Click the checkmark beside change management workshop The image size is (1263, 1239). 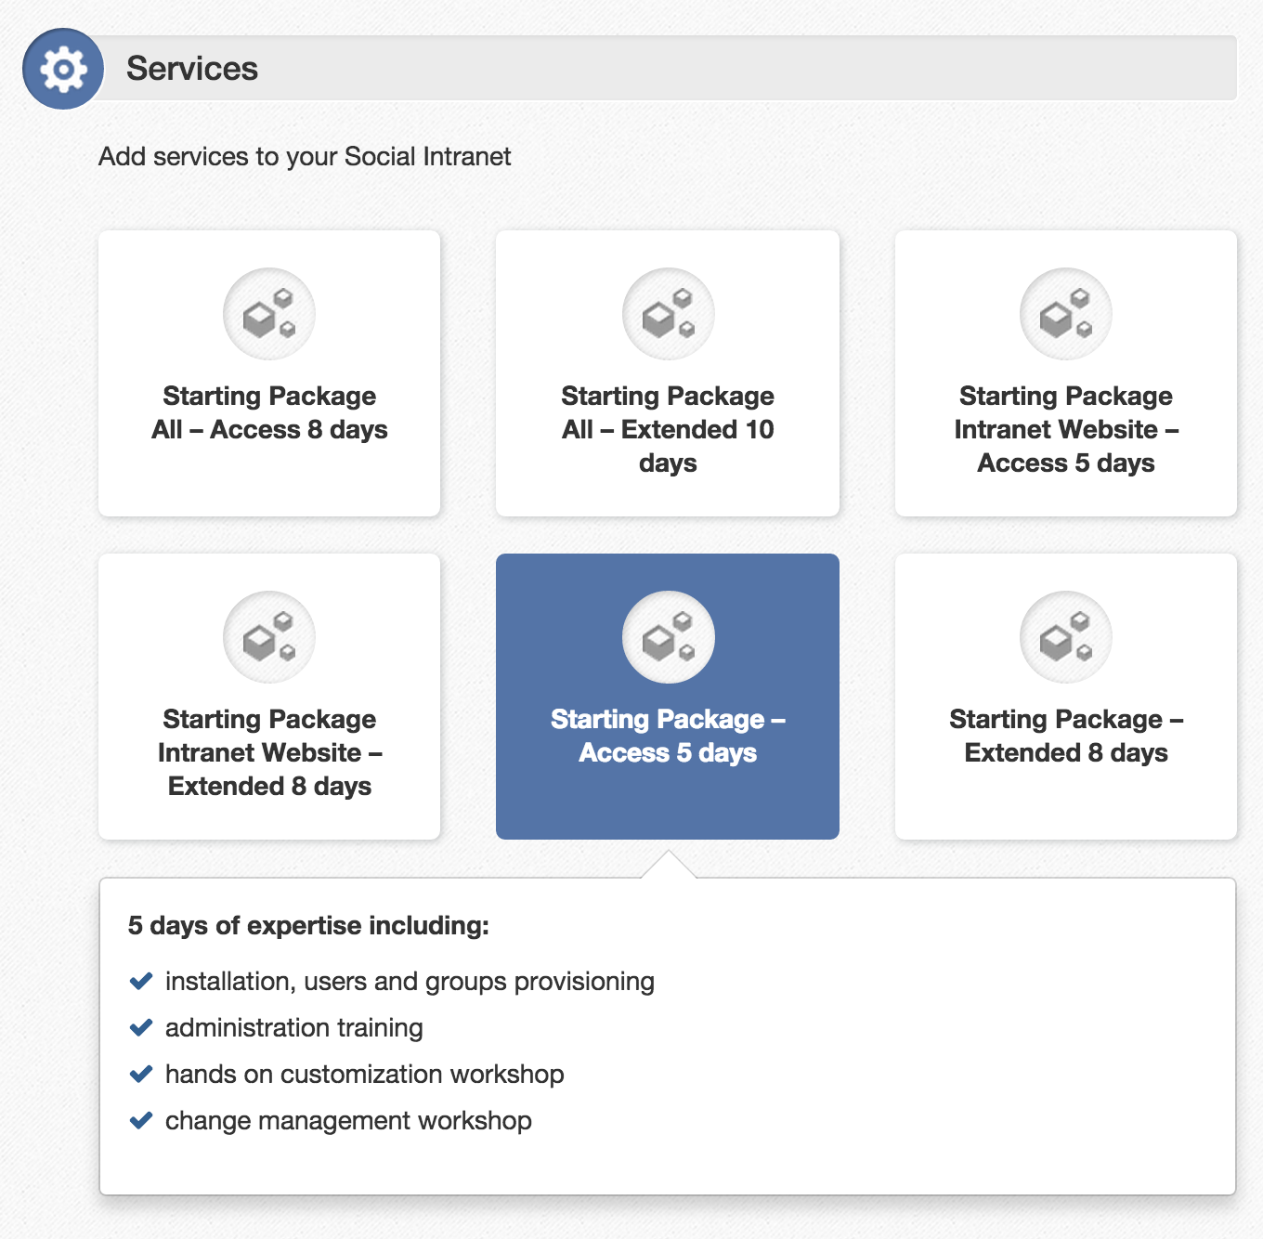pos(141,1120)
